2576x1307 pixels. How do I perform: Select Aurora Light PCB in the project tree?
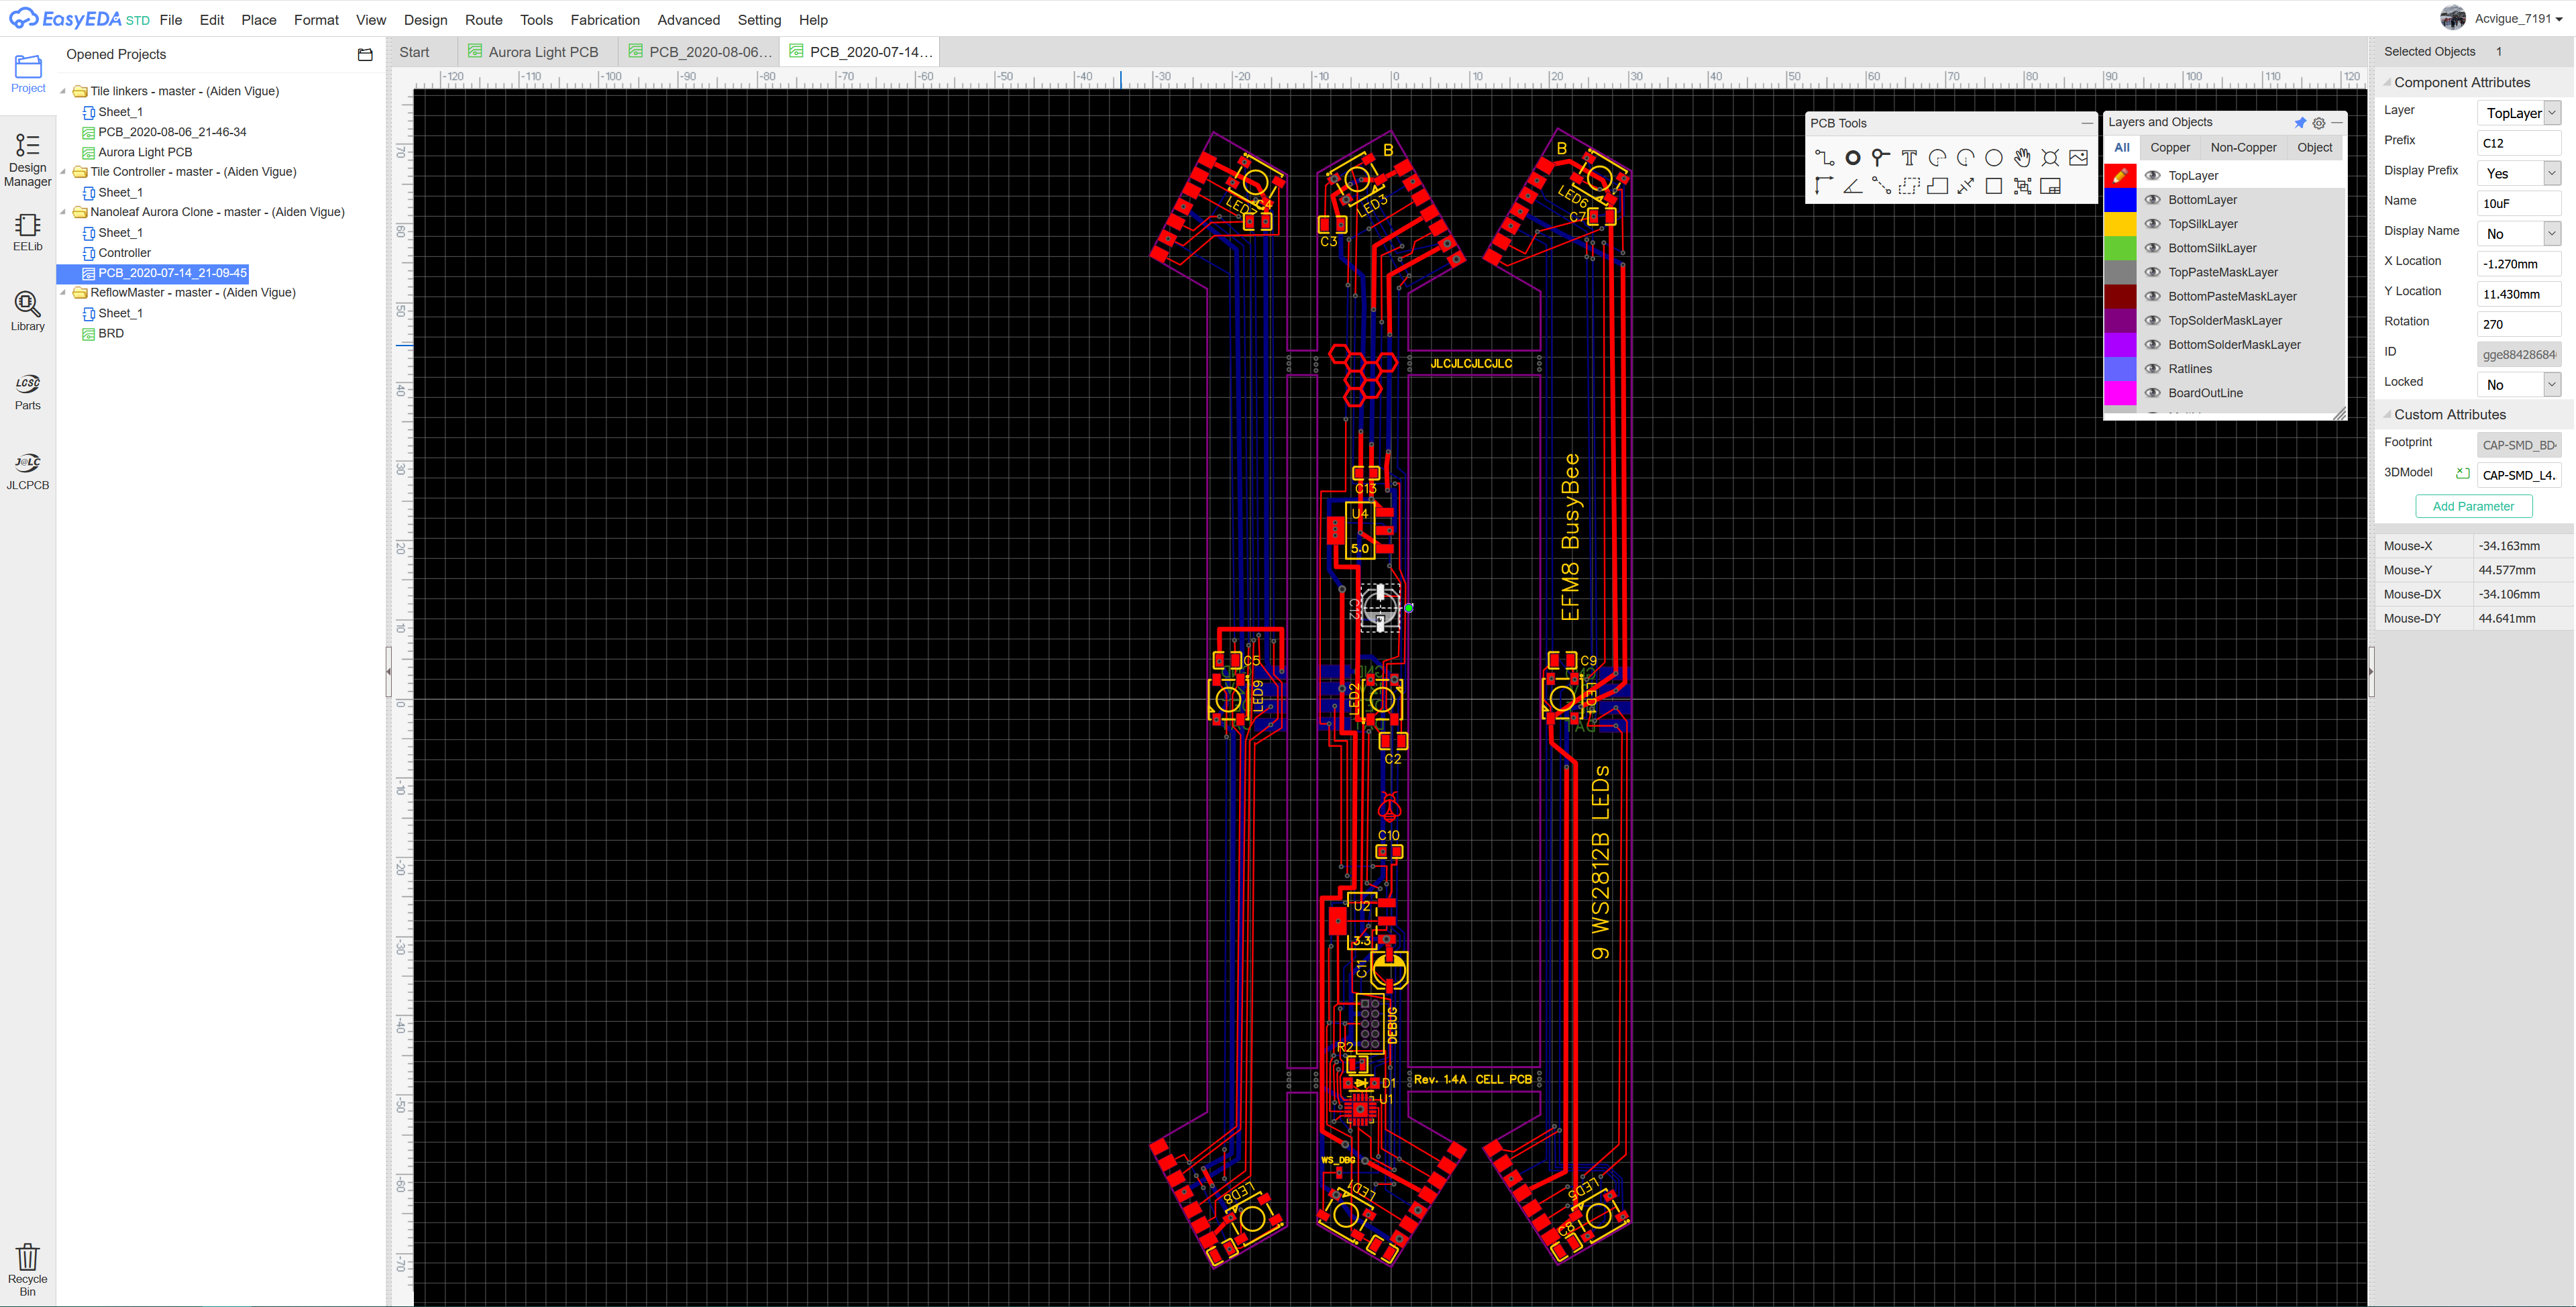point(146,152)
